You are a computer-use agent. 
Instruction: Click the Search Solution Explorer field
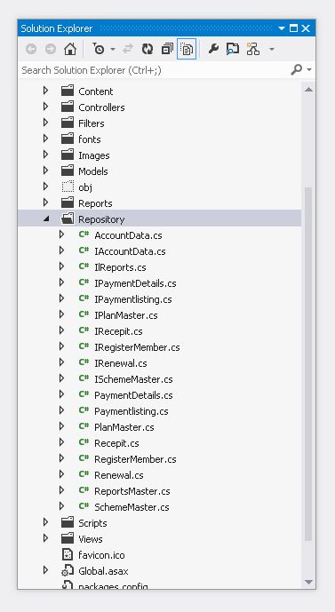(156, 70)
